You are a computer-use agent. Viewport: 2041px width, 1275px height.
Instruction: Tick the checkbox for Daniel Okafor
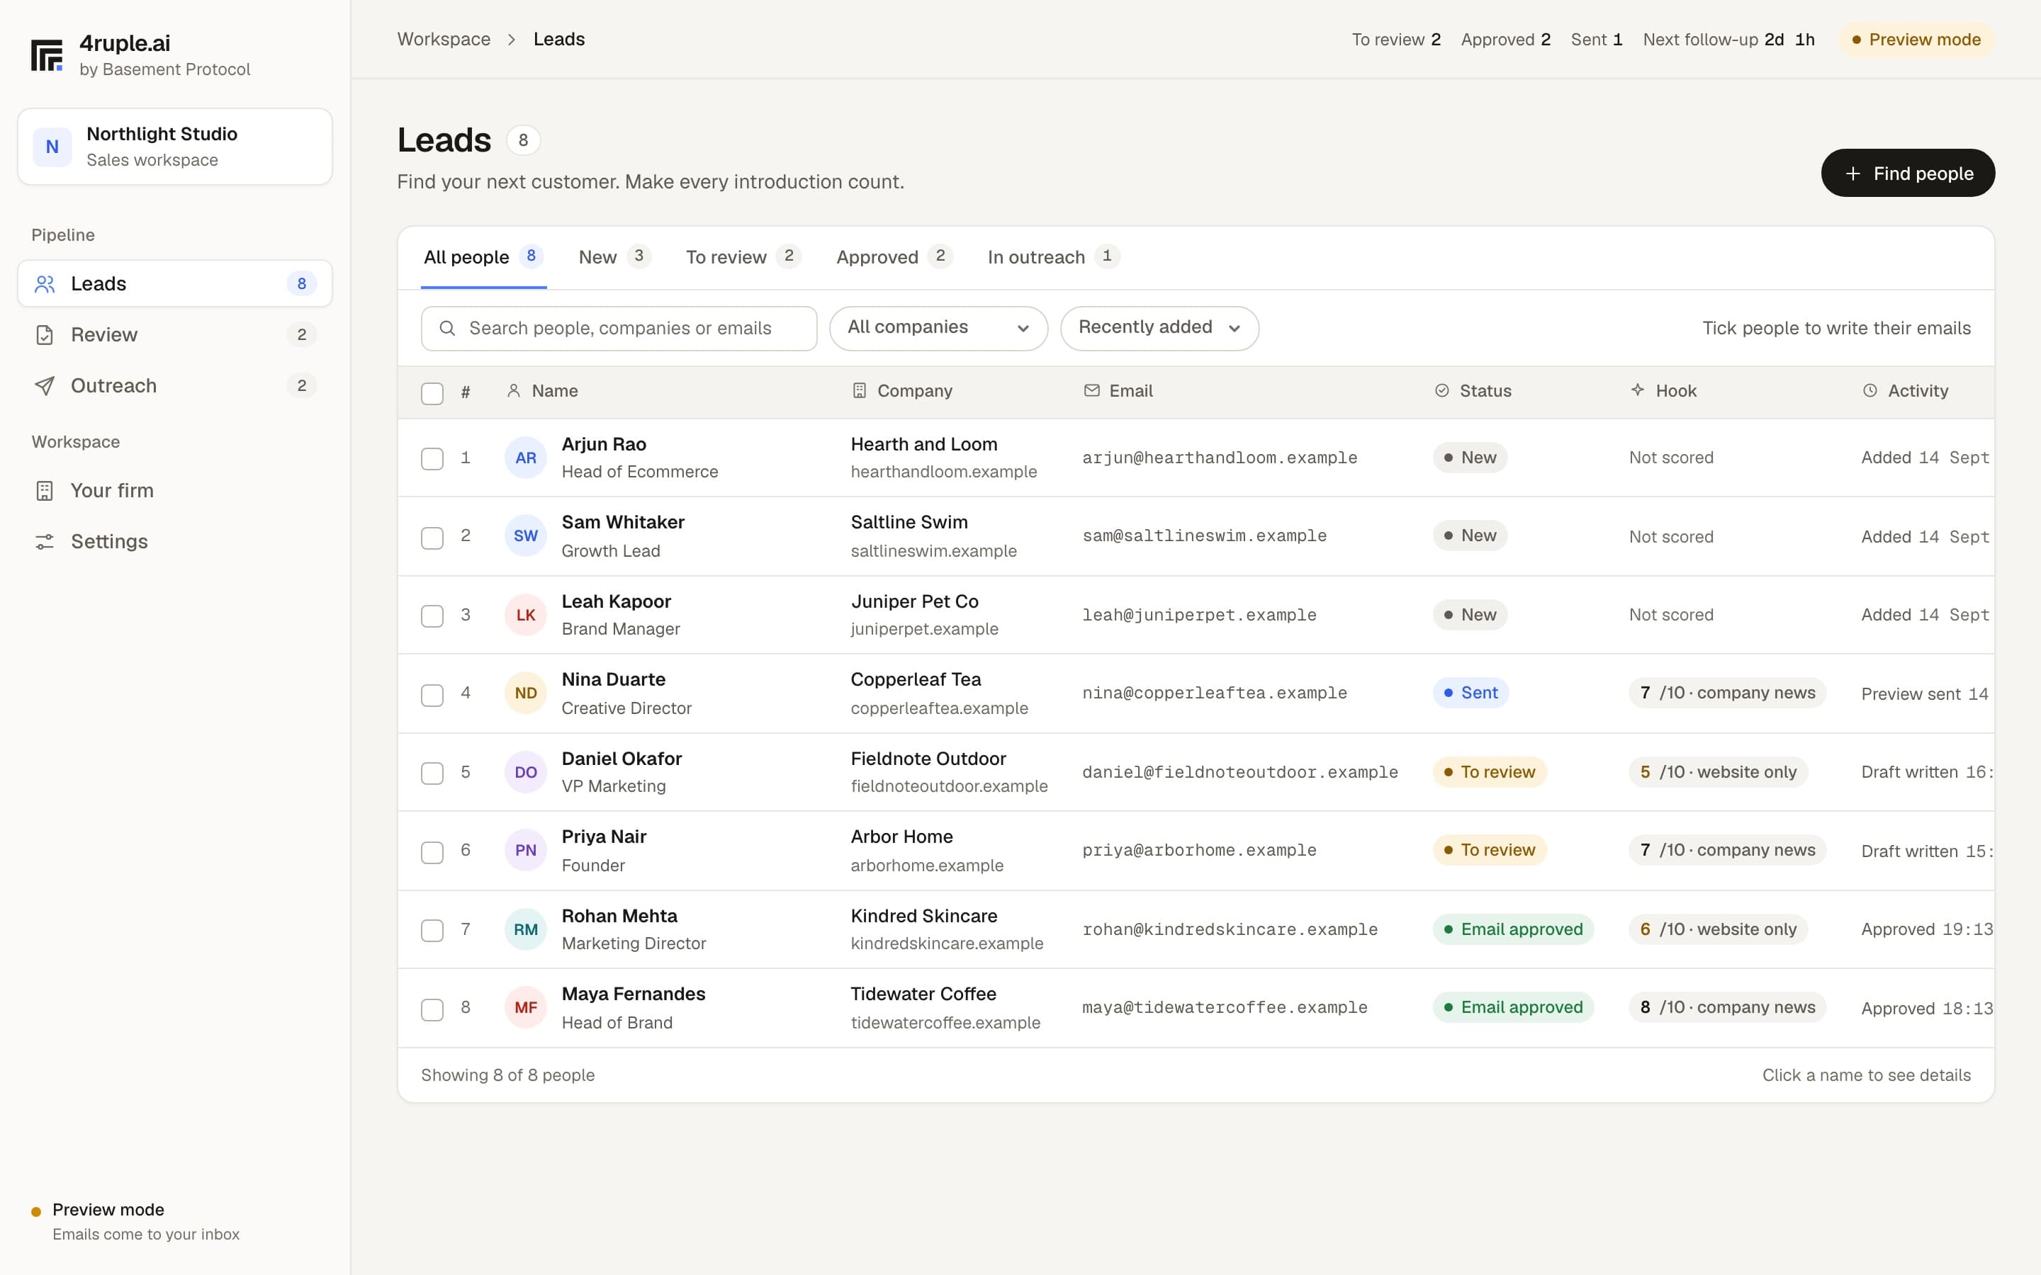tap(432, 773)
